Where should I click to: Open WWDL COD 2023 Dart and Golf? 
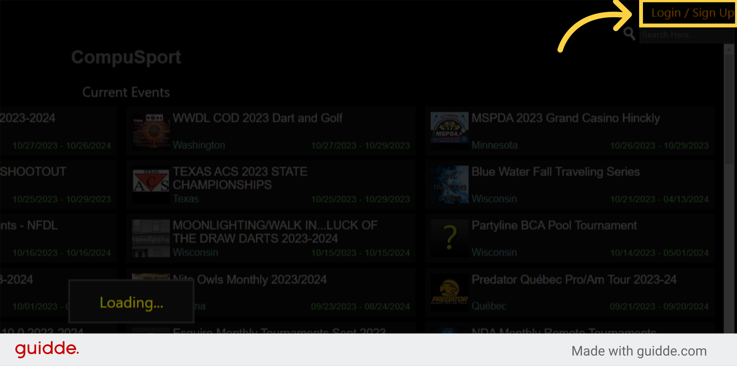pyautogui.click(x=257, y=118)
